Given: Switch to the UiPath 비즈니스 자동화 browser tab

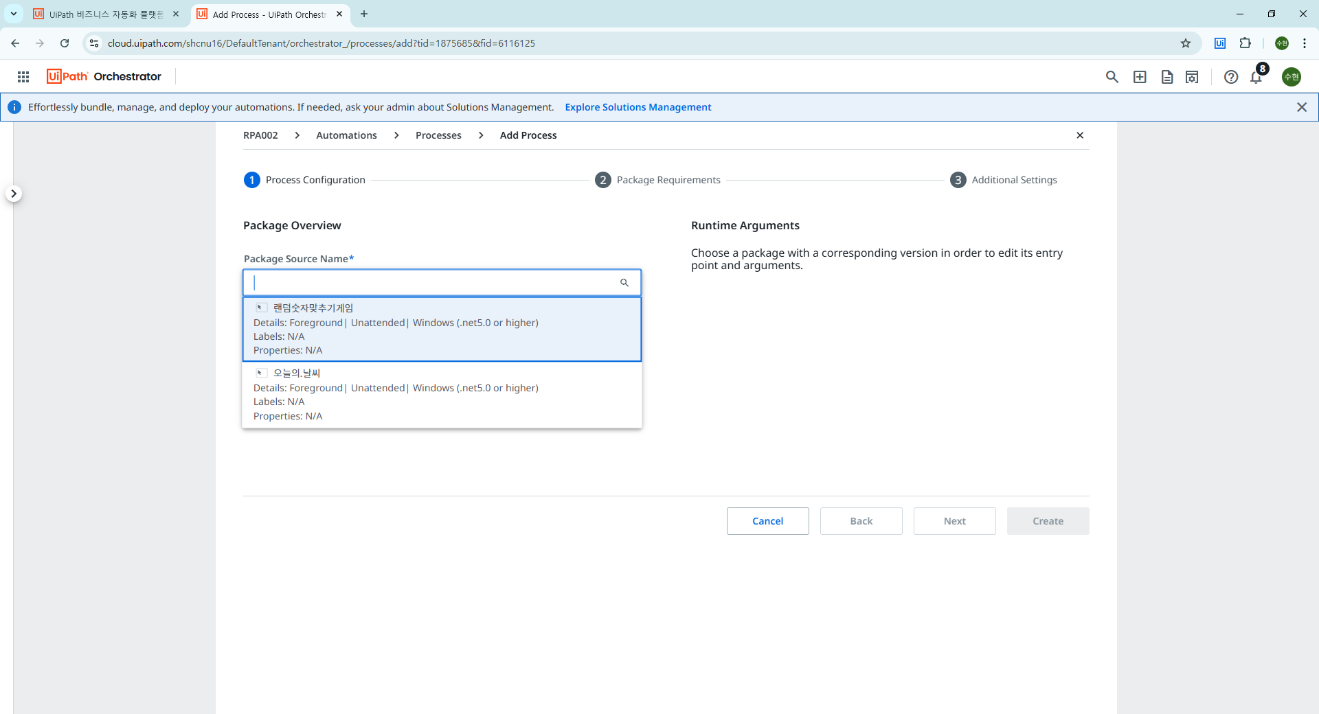Looking at the screenshot, I should (x=106, y=14).
